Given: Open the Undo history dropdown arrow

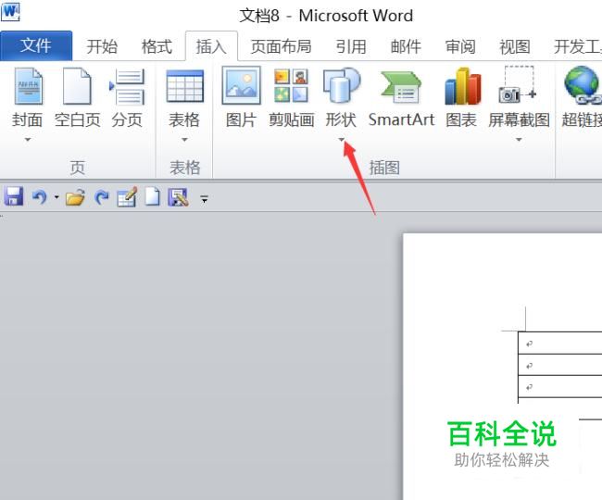Looking at the screenshot, I should point(56,197).
